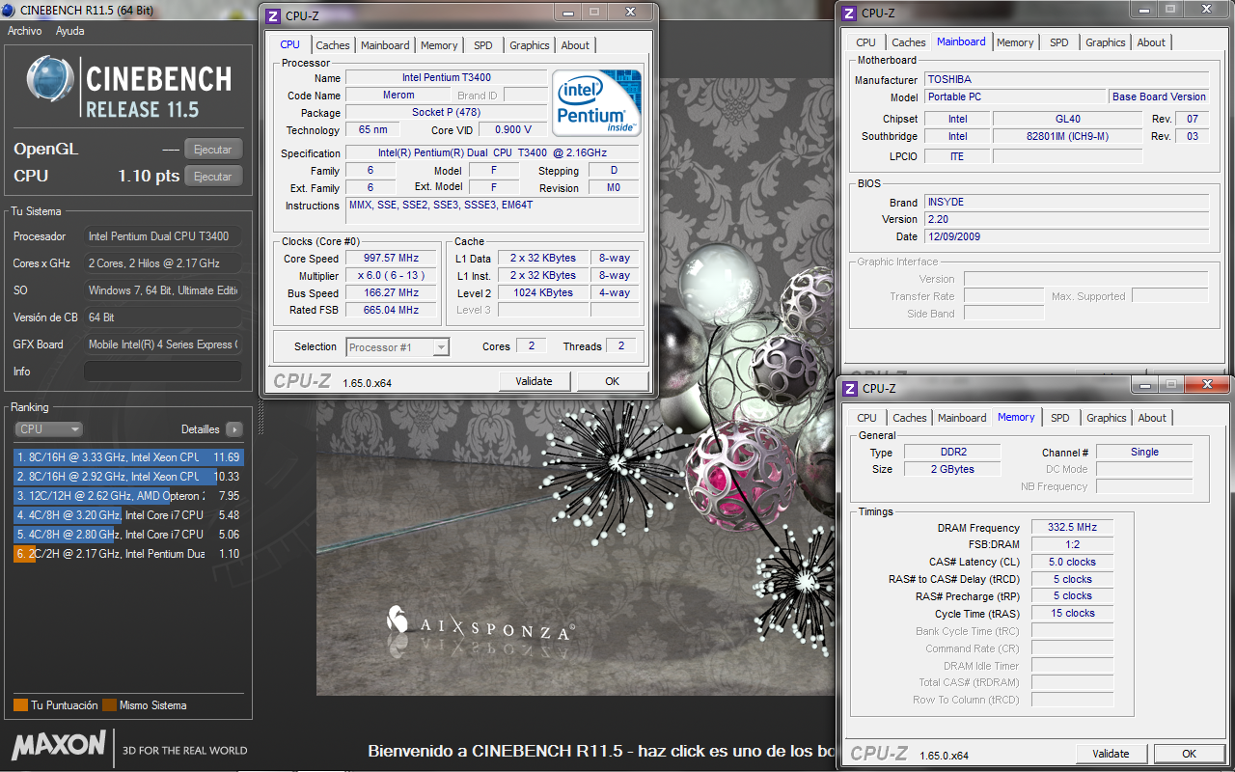Click the BIOS date 12/09/2009

click(1066, 236)
